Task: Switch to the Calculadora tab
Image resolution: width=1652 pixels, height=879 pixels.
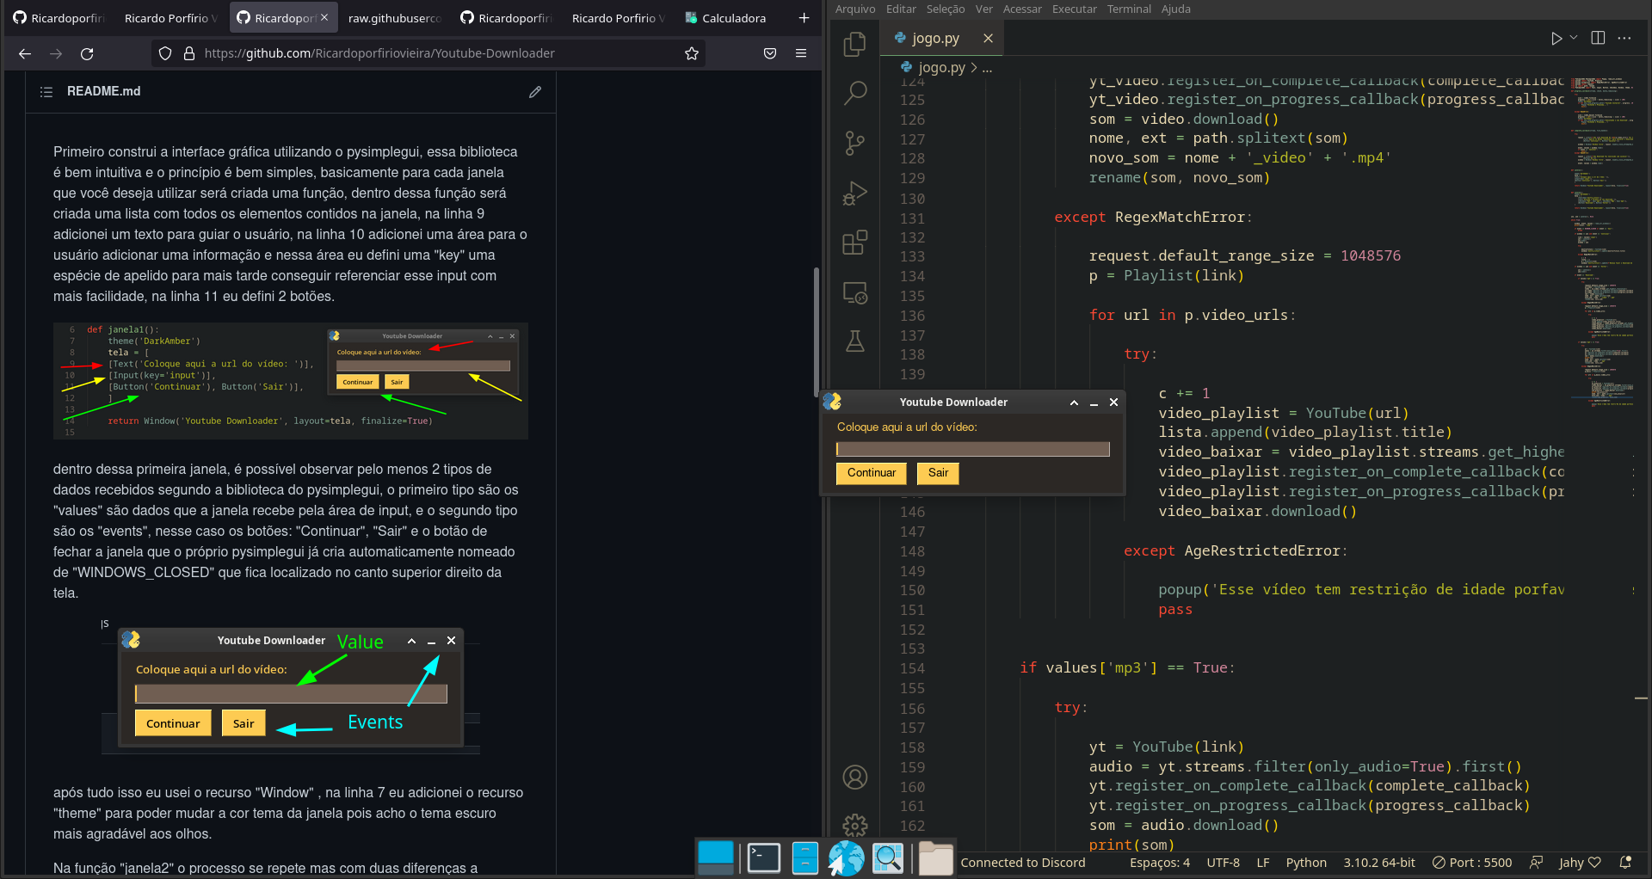Action: 726,18
